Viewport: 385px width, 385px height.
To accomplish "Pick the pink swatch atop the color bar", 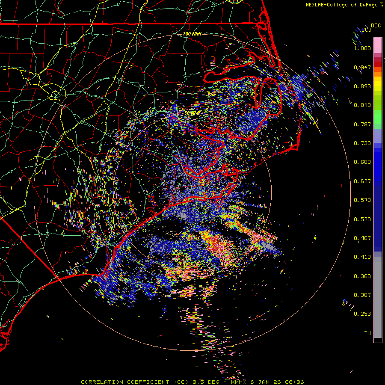I will point(378,46).
